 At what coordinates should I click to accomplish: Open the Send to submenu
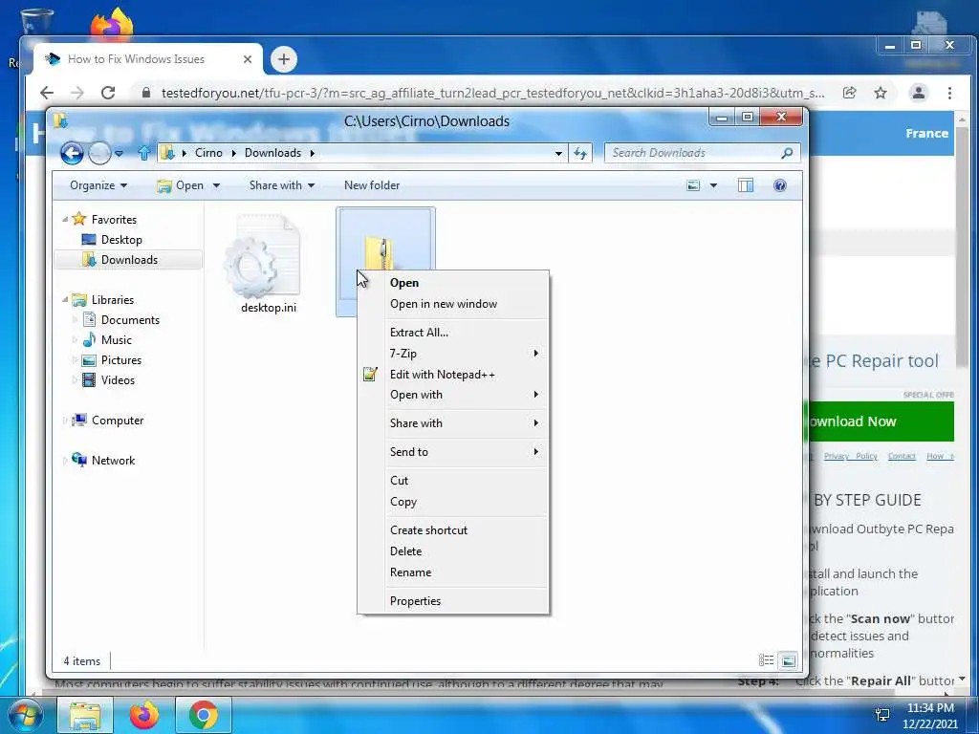coord(453,452)
